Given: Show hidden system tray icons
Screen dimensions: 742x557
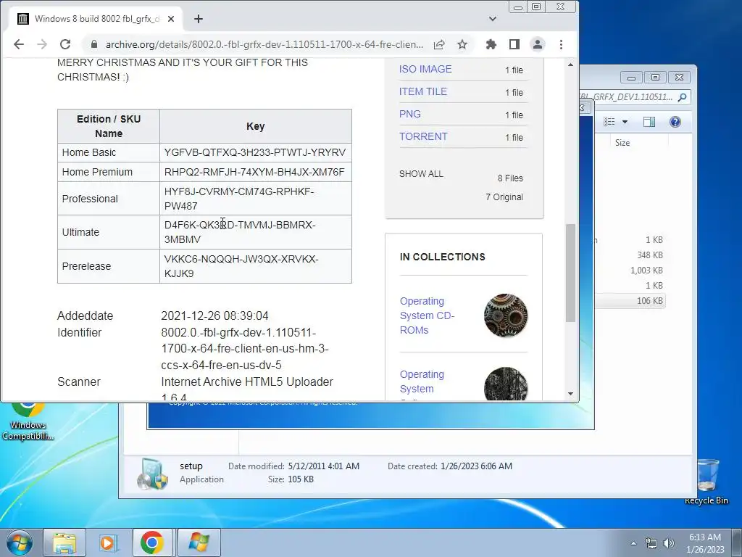Looking at the screenshot, I should (x=633, y=543).
